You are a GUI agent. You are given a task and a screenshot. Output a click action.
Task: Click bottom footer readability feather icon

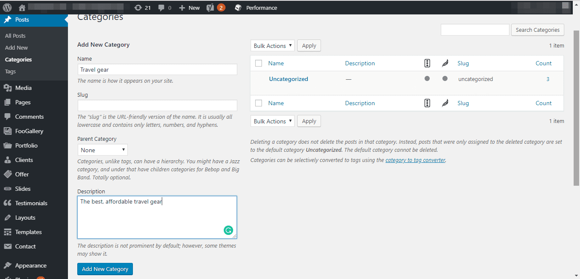click(445, 103)
